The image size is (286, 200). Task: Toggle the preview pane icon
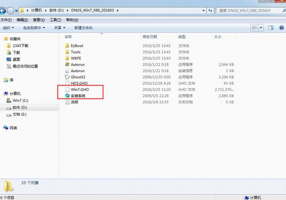271,28
